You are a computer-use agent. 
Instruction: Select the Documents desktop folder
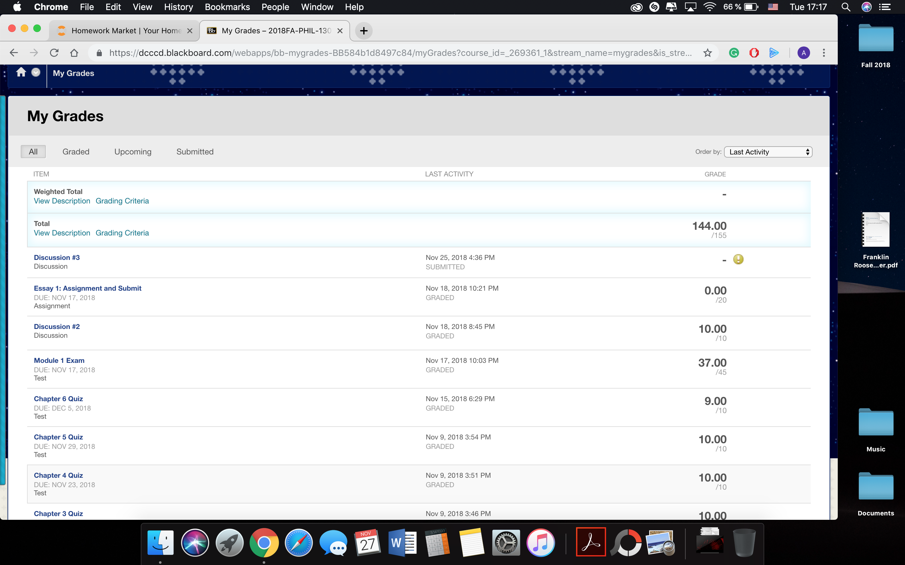[x=876, y=494]
